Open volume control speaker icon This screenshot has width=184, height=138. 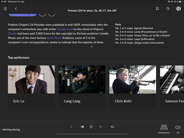click(178, 127)
